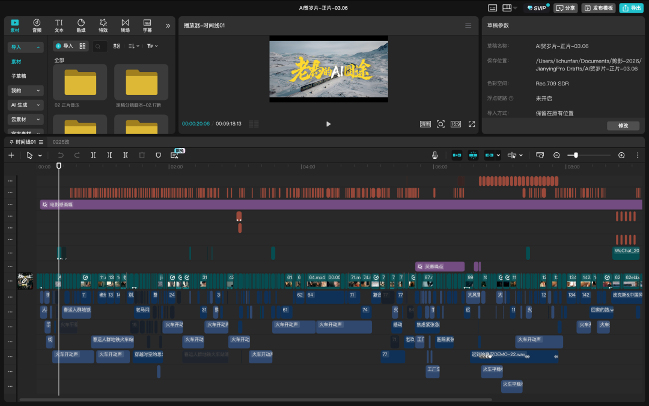Viewport: 649px width, 406px height.
Task: Click the microphone record voiceover icon
Action: [x=434, y=155]
